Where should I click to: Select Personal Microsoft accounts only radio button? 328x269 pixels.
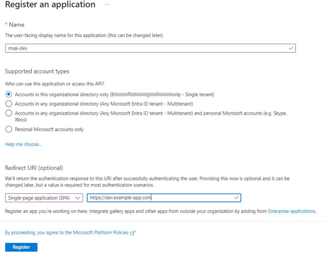[x=9, y=129]
